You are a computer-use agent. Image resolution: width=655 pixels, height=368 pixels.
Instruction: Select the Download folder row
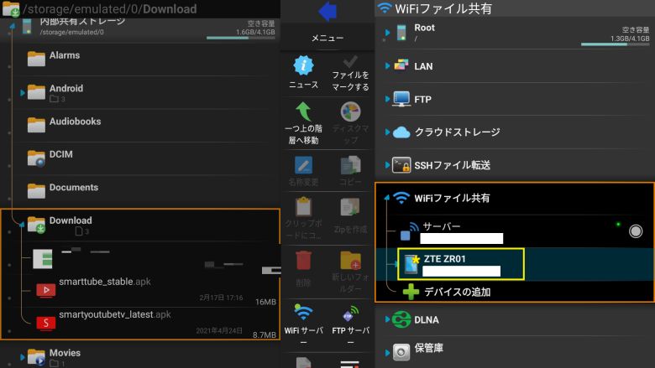point(142,225)
